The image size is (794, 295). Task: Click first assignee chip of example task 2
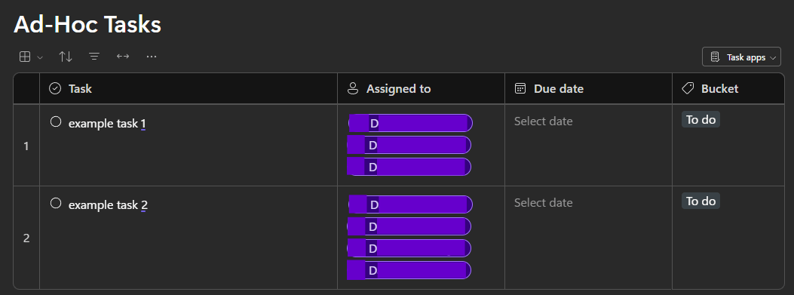(x=411, y=204)
